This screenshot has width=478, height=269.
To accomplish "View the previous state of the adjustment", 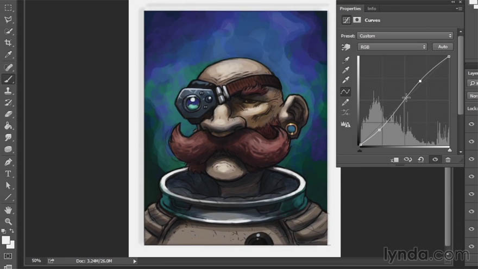I will point(408,160).
